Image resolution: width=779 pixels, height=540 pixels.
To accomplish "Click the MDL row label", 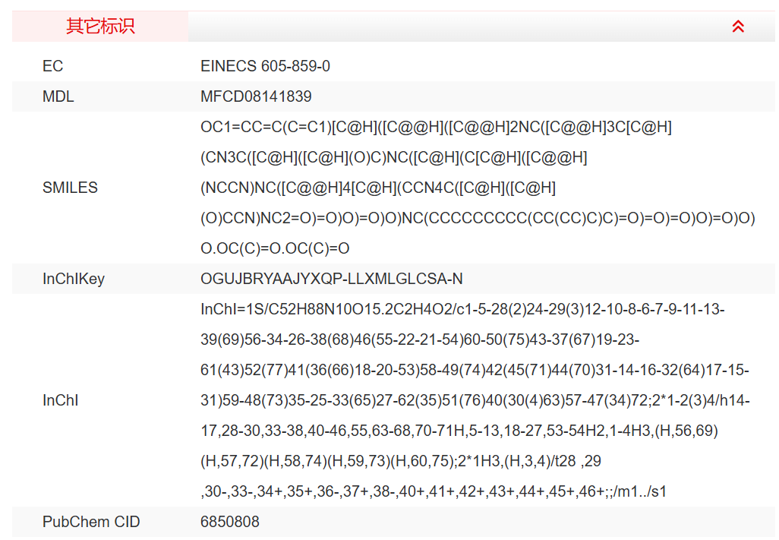I will pyautogui.click(x=58, y=96).
